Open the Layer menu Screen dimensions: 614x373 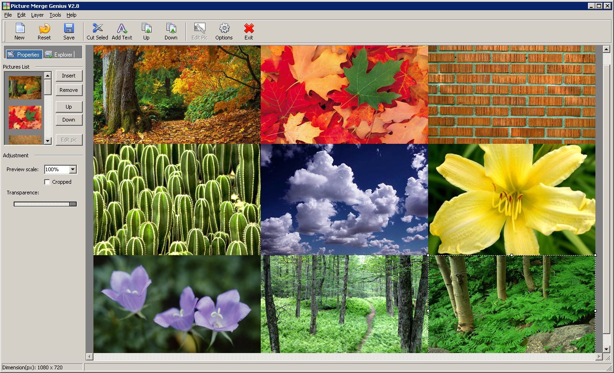37,15
